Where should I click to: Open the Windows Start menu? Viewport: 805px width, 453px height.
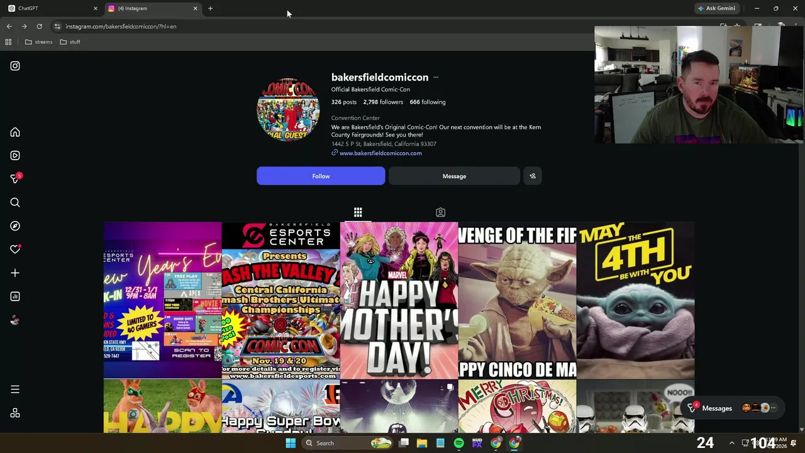pos(291,443)
